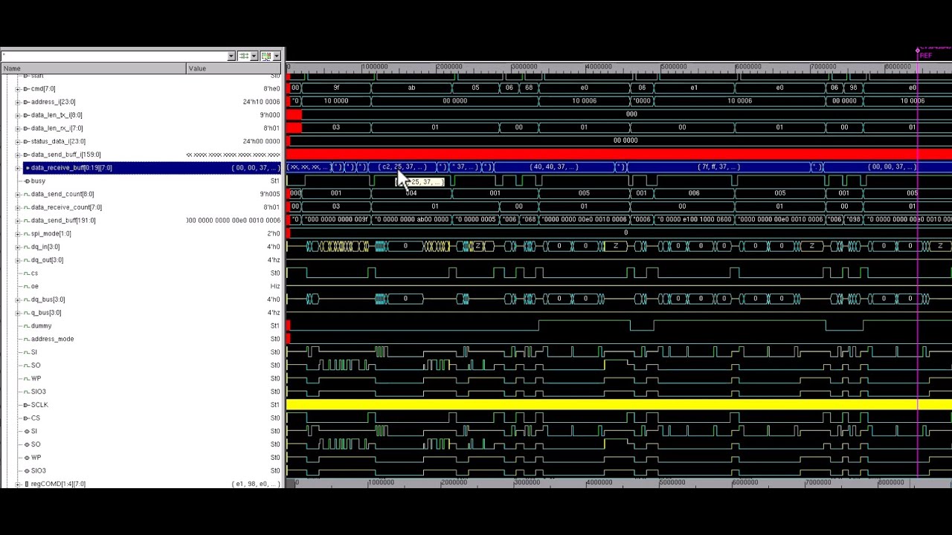
Task: Select the SI signal directly below address_mode
Action: pyautogui.click(x=33, y=352)
